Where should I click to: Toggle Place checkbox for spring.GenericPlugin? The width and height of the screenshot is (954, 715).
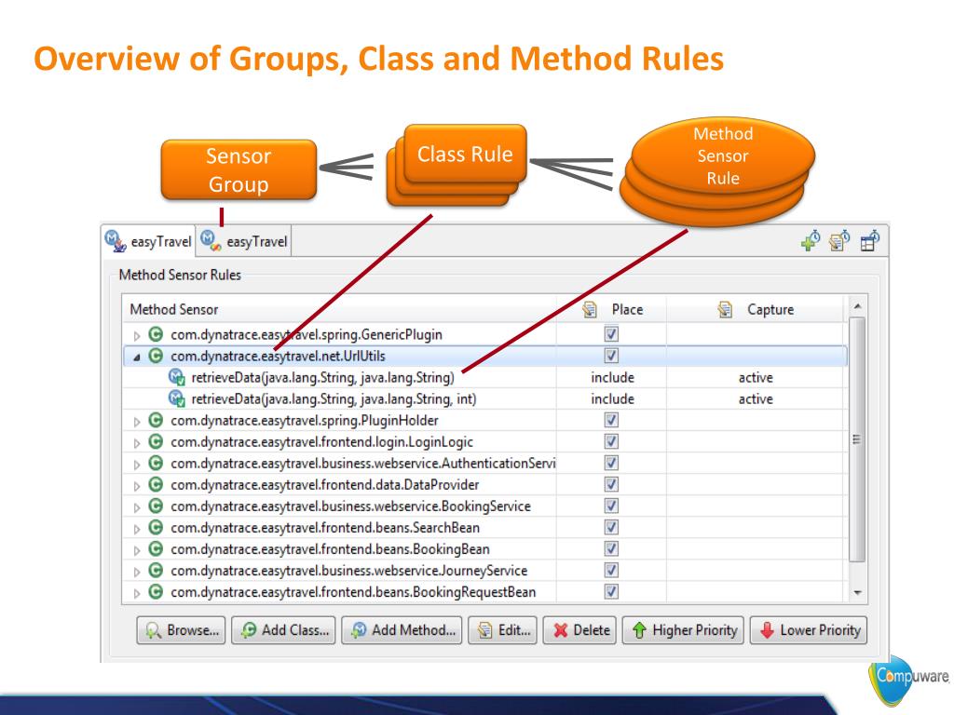click(x=611, y=334)
